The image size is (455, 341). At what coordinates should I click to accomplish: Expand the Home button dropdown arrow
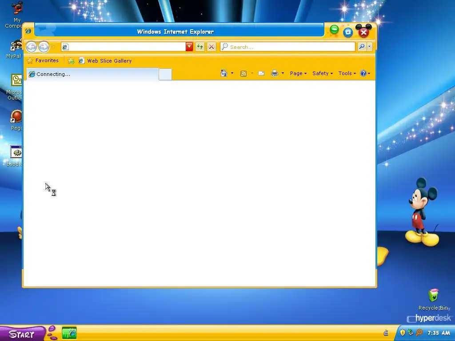tap(232, 73)
